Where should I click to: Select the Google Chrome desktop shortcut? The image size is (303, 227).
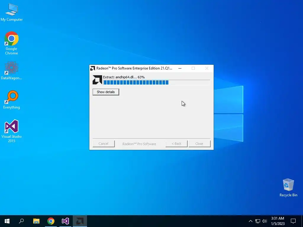[x=12, y=43]
